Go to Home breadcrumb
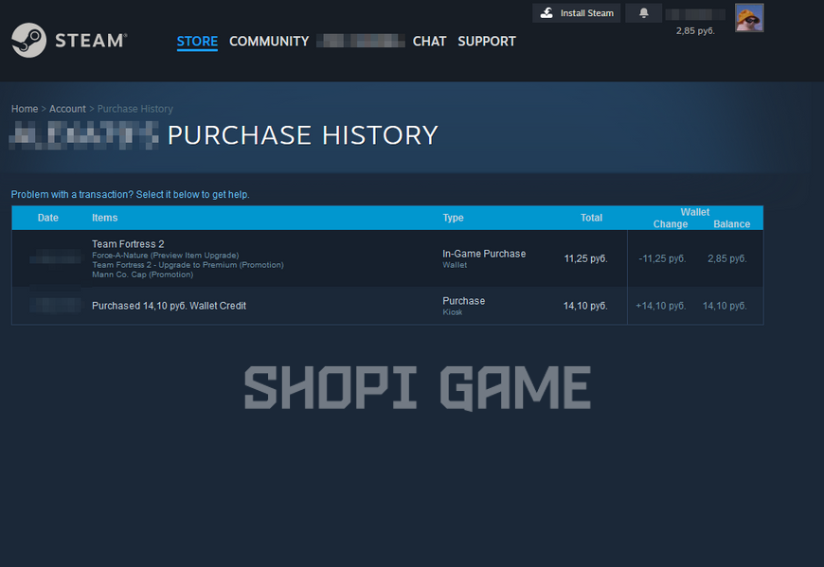The height and width of the screenshot is (567, 824). coord(25,109)
